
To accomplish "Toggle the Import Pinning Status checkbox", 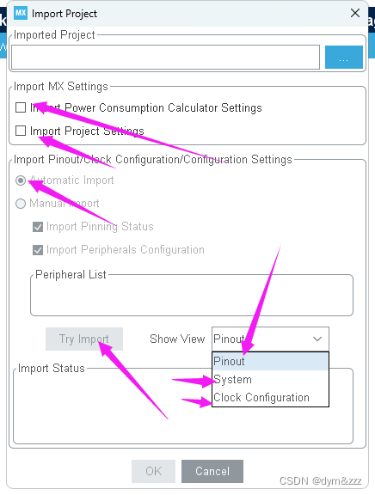I will [x=38, y=227].
